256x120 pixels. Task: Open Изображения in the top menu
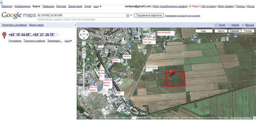(x=22, y=6)
